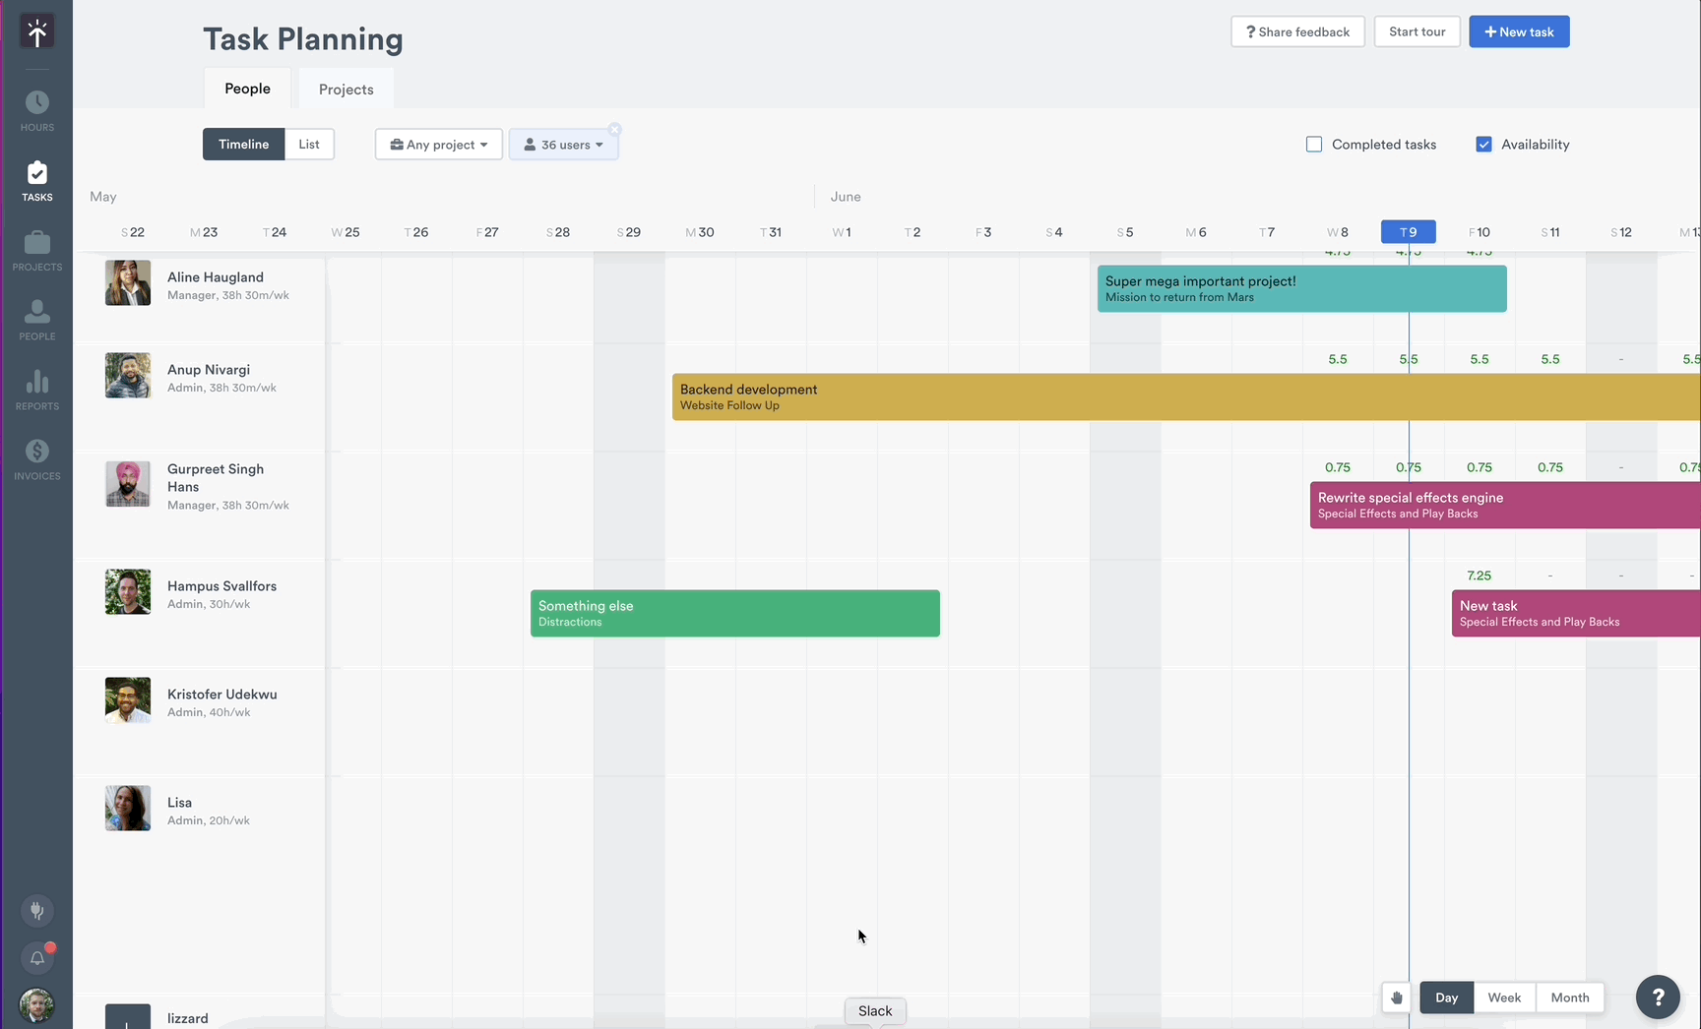Open the Hours section in the sidebar
The width and height of the screenshot is (1701, 1029).
(36, 107)
